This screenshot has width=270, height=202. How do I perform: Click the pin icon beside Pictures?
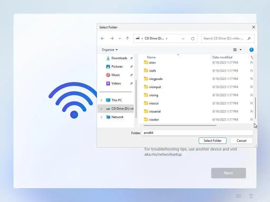pos(131,67)
